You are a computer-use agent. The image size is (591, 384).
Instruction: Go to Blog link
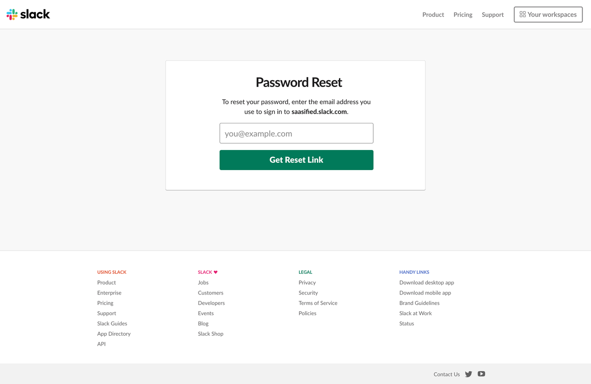point(203,324)
